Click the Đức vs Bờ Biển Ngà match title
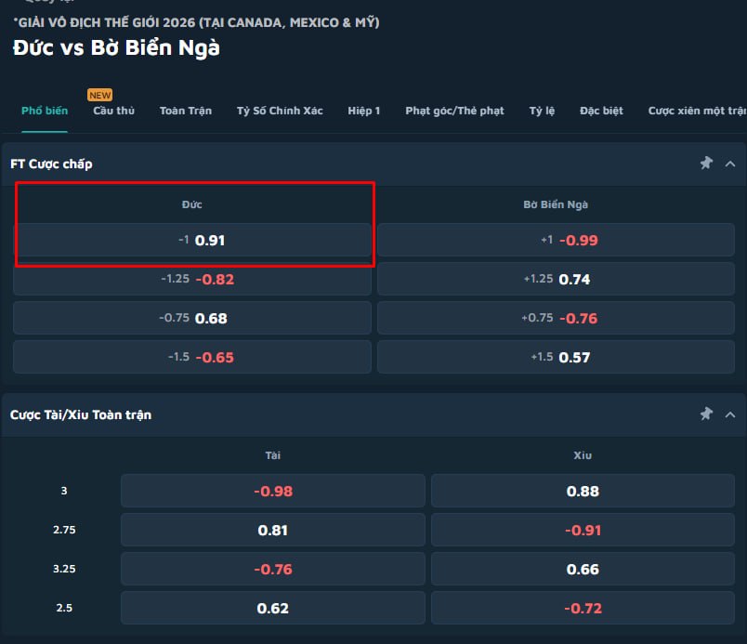 (117, 47)
